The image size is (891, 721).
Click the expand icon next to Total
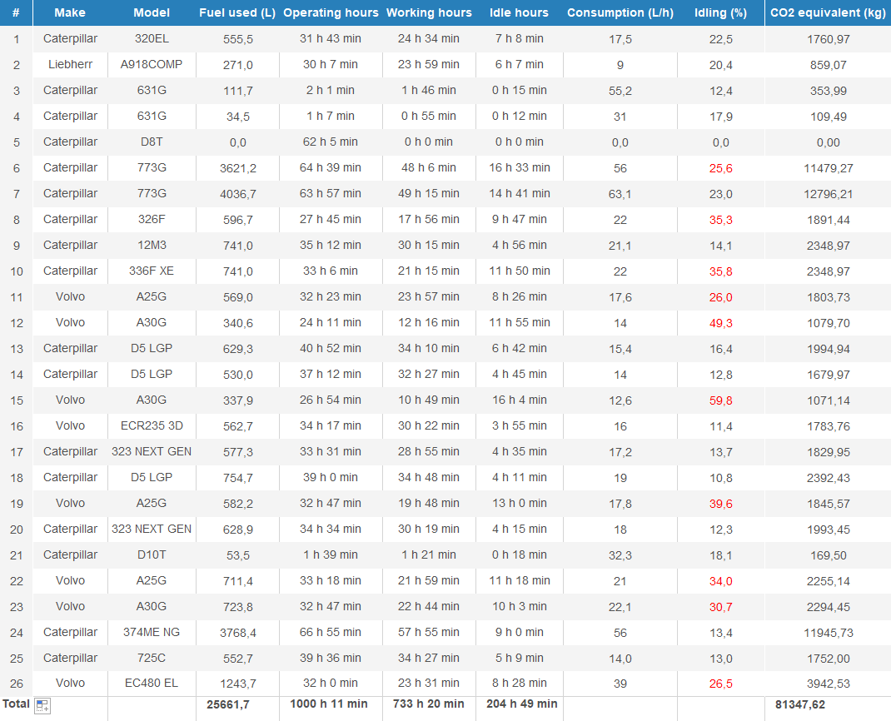(x=42, y=706)
